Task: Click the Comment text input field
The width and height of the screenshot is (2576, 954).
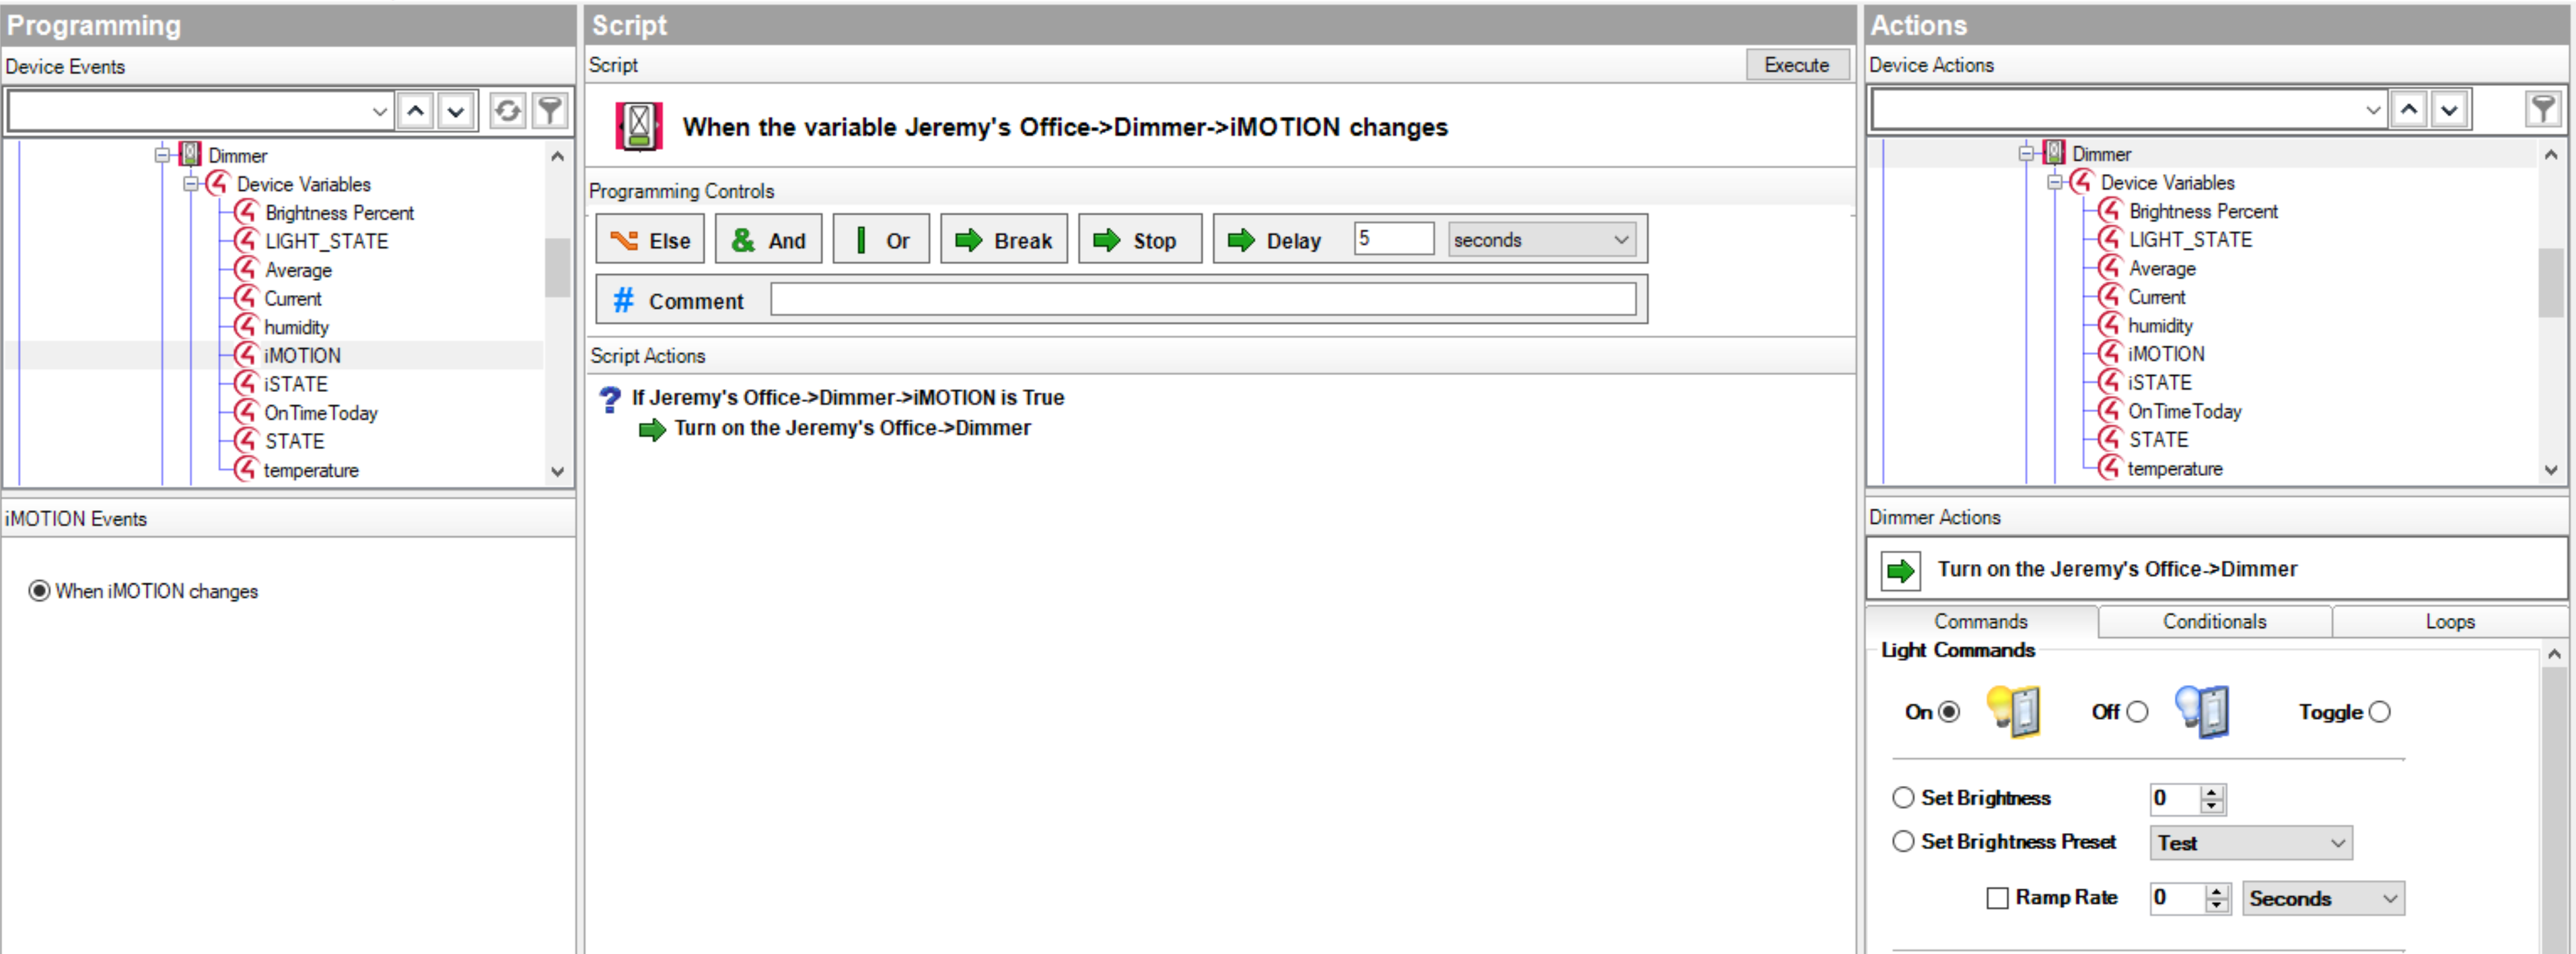Action: (1203, 300)
